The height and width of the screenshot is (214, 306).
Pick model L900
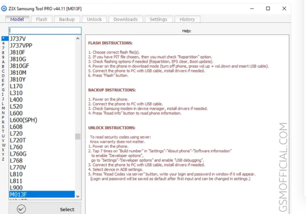42,188
